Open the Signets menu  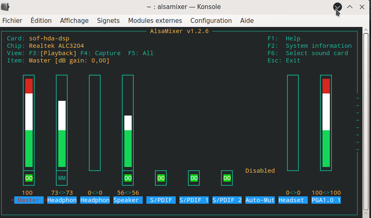[x=108, y=20]
